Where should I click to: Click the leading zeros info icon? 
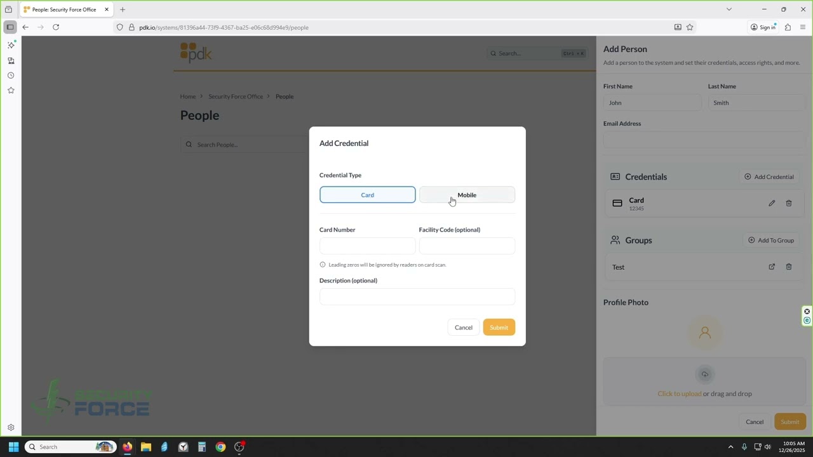click(x=323, y=265)
